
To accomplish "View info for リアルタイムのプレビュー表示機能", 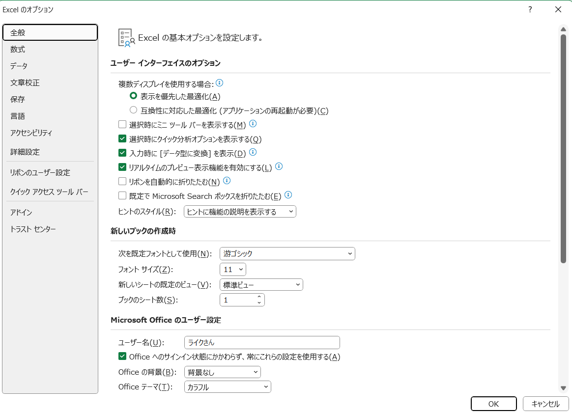I will click(x=279, y=166).
